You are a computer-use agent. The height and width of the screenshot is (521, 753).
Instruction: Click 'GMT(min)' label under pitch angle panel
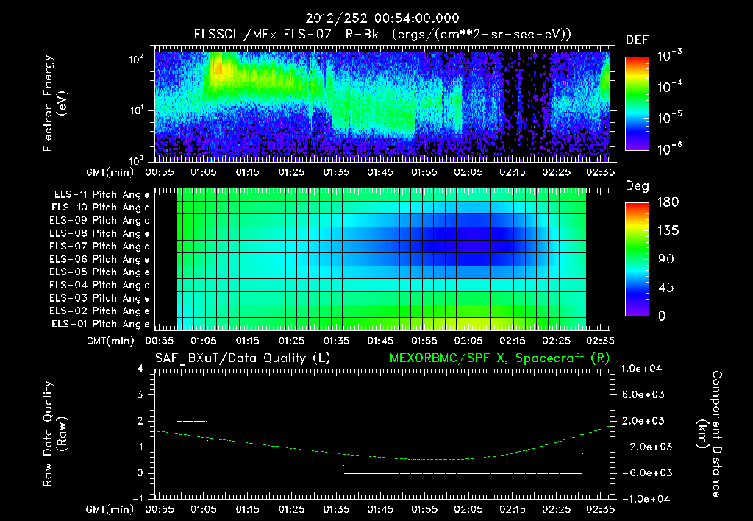click(x=110, y=341)
